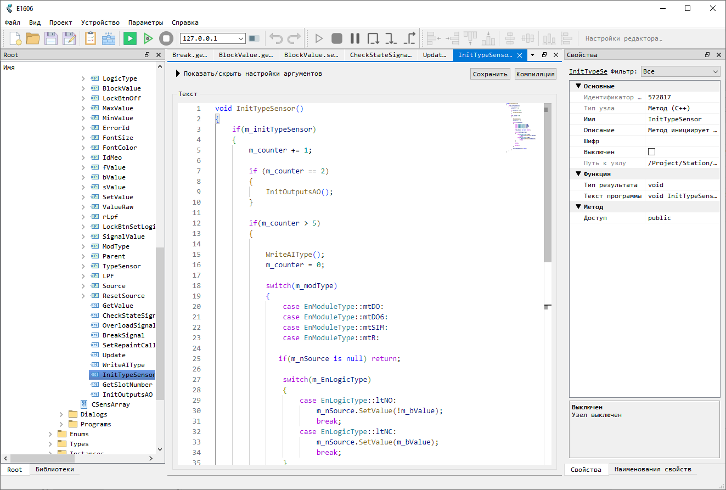Select the CSensArray node in tree
726x490 pixels.
110,404
